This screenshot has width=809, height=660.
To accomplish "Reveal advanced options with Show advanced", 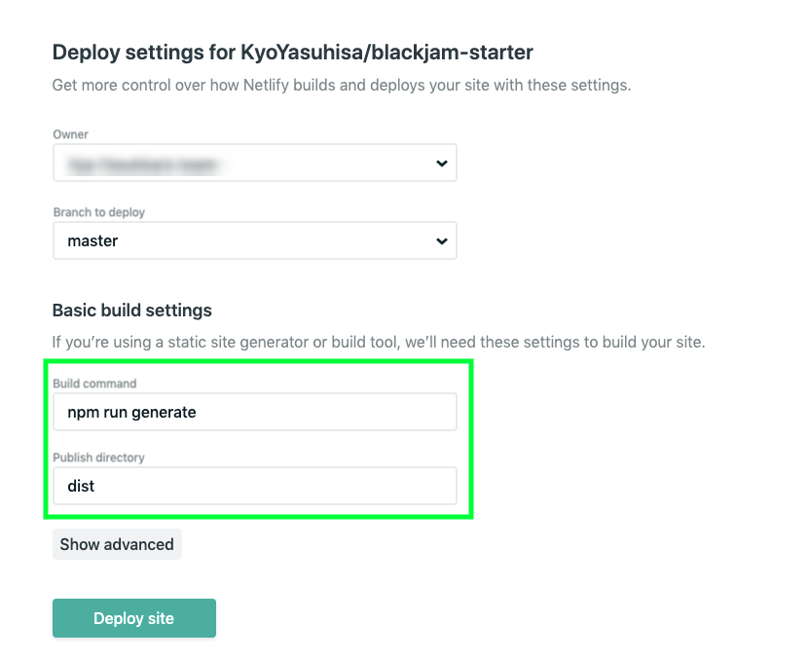I will coord(117,544).
